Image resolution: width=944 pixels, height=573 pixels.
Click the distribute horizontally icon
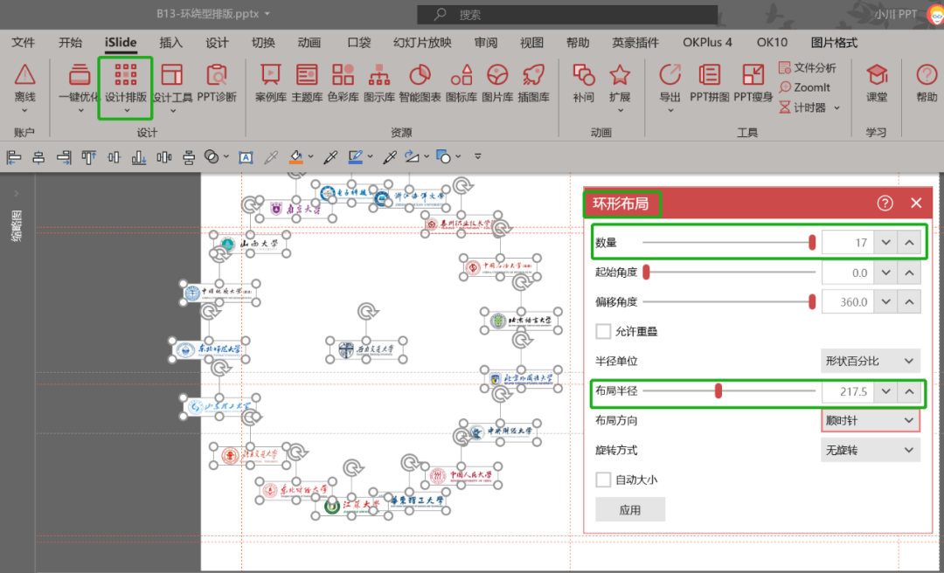[163, 157]
